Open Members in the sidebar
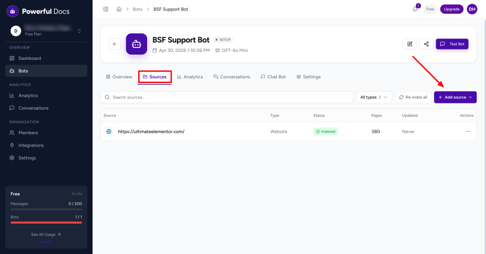This screenshot has height=254, width=486. (x=46, y=133)
